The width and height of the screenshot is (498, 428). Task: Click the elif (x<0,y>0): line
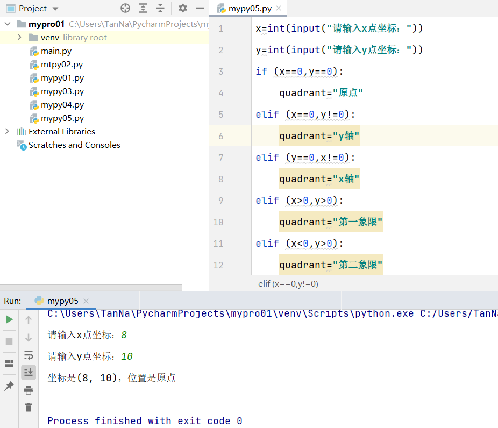[x=300, y=244]
